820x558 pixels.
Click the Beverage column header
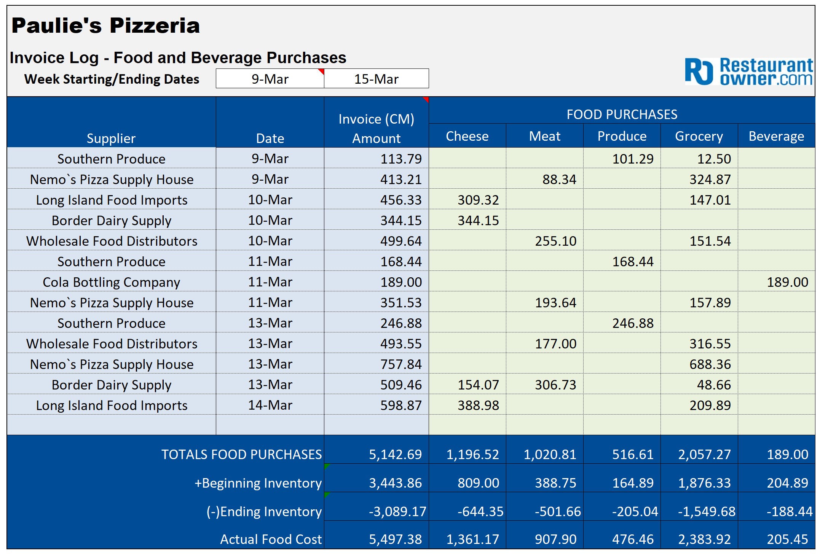[777, 136]
